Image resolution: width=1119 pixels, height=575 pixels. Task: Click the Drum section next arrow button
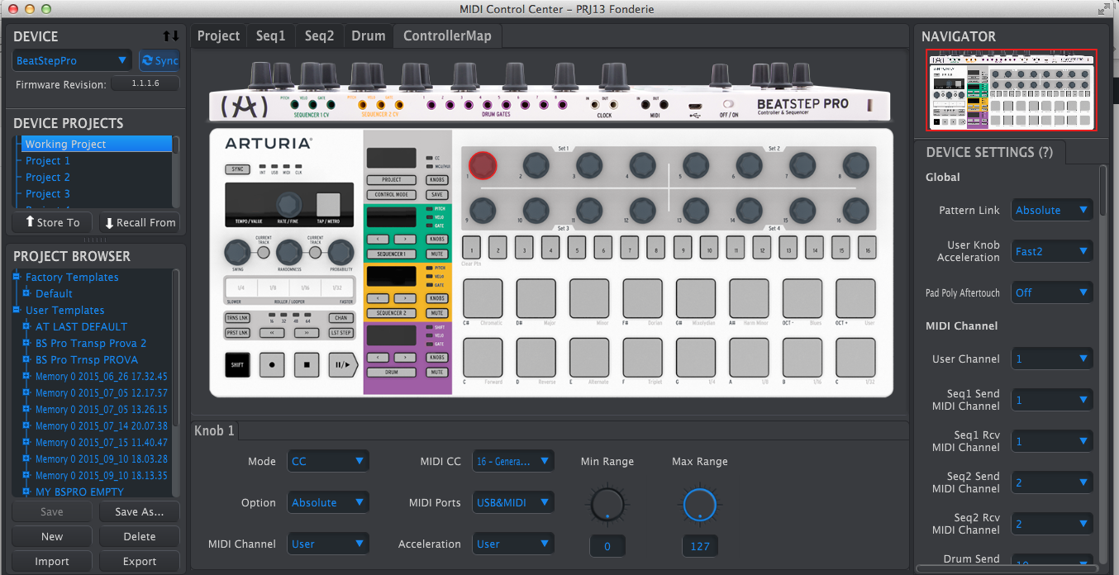tap(405, 357)
